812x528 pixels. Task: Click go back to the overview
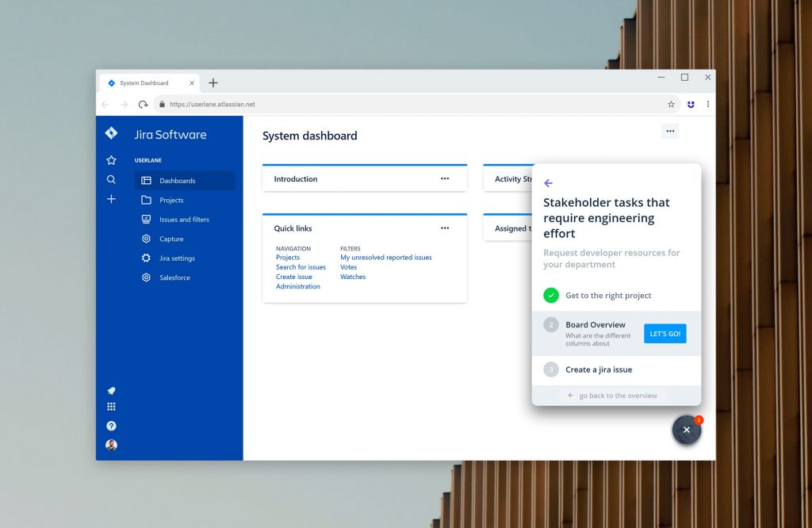tap(613, 396)
